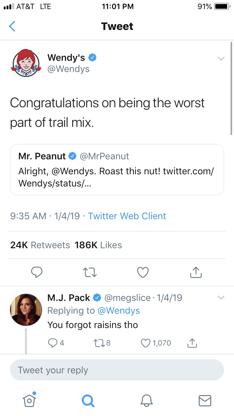234x416 pixels.
Task: View the 186K Likes list
Action: [98, 245]
